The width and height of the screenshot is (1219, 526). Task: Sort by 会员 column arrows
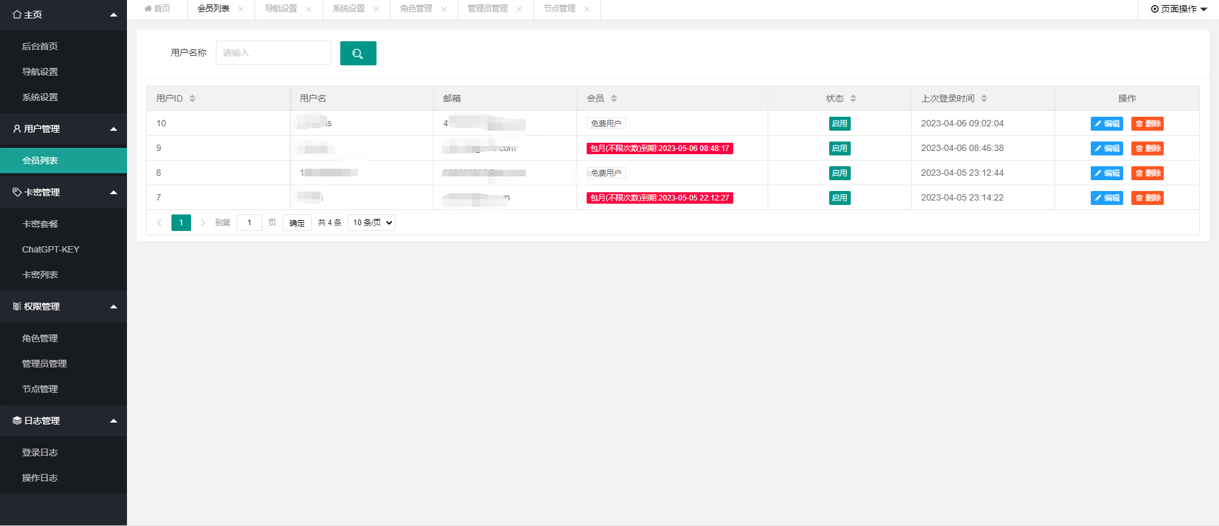(614, 98)
